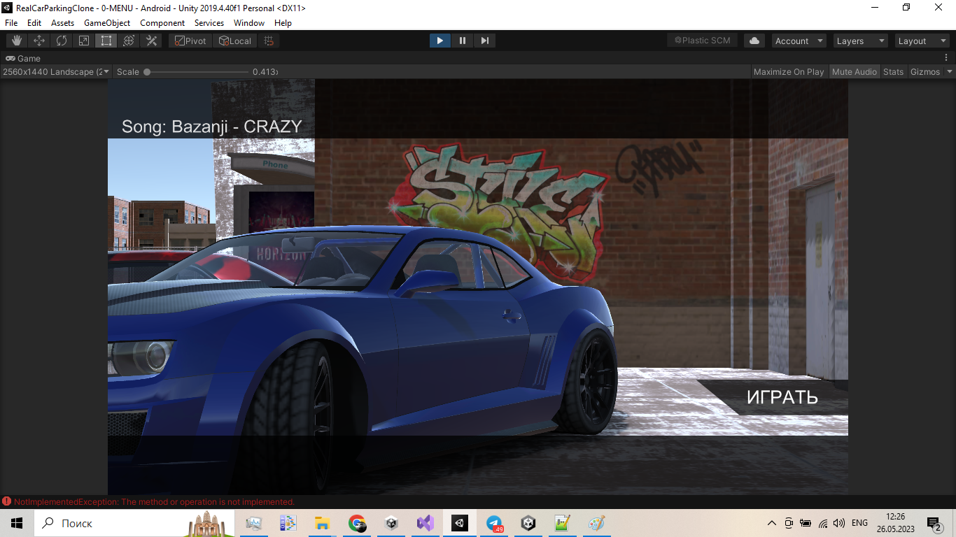Viewport: 956px width, 537px height.
Task: Toggle Maximize On Play
Action: (x=789, y=71)
